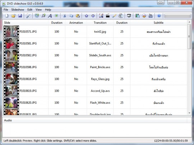Open settings via the tools icon
Screen dimensions: 194x145
click(28, 16)
